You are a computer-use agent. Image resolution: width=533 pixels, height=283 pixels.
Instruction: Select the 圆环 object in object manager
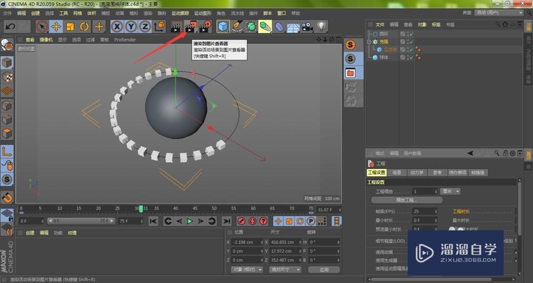[384, 34]
